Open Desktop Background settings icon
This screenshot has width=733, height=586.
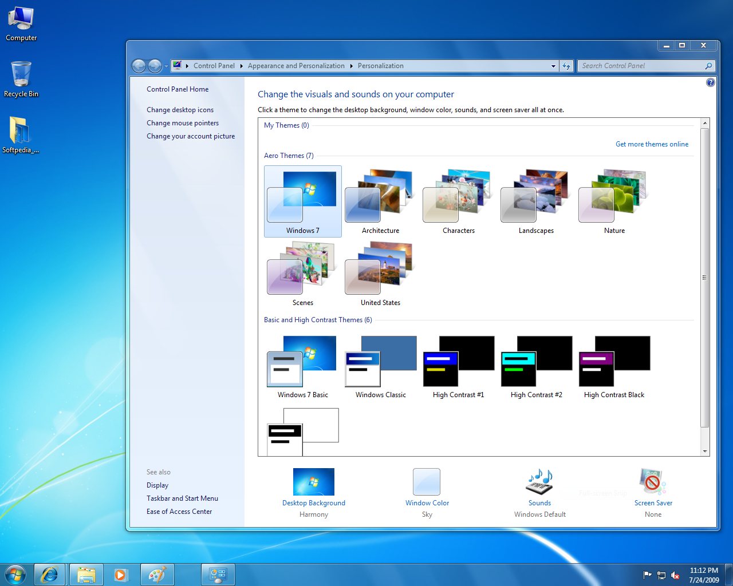tap(314, 482)
